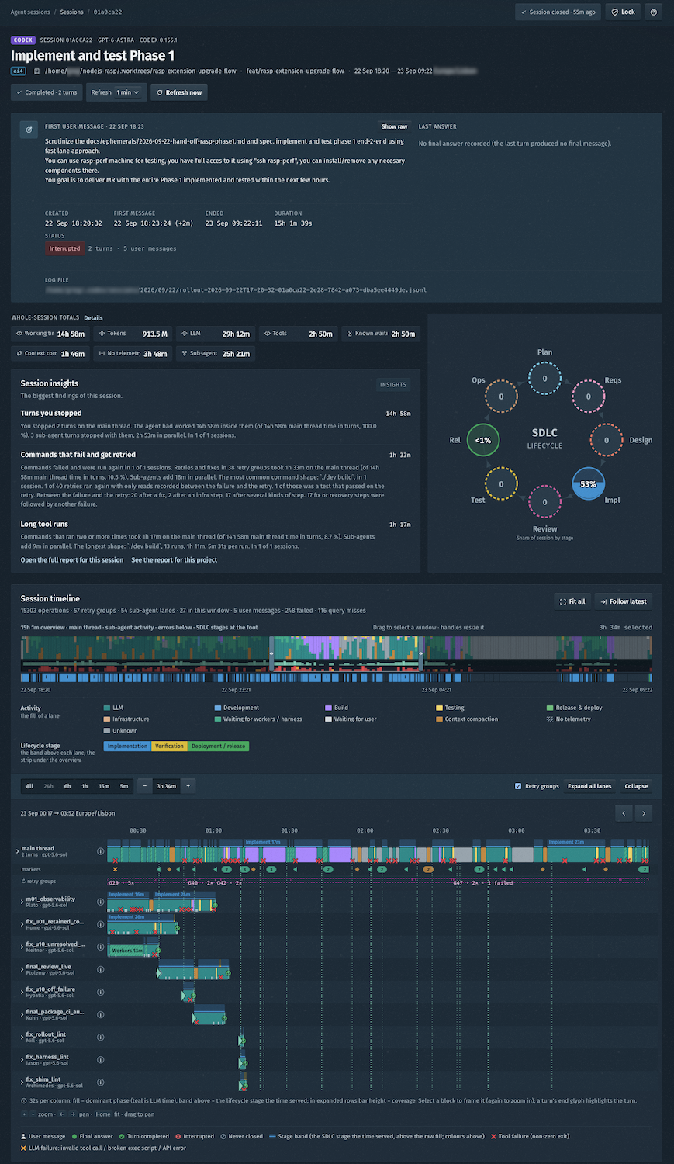Open the Sessions breadcrumb link
674x1164 pixels.
point(72,12)
